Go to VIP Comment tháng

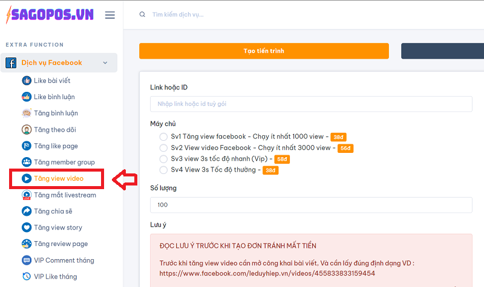[64, 260]
